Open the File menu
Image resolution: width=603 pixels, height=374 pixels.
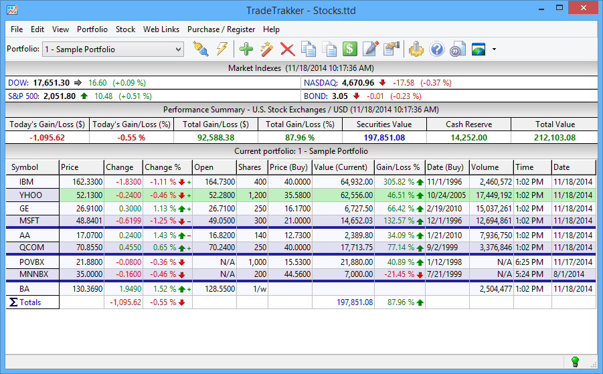(17, 29)
